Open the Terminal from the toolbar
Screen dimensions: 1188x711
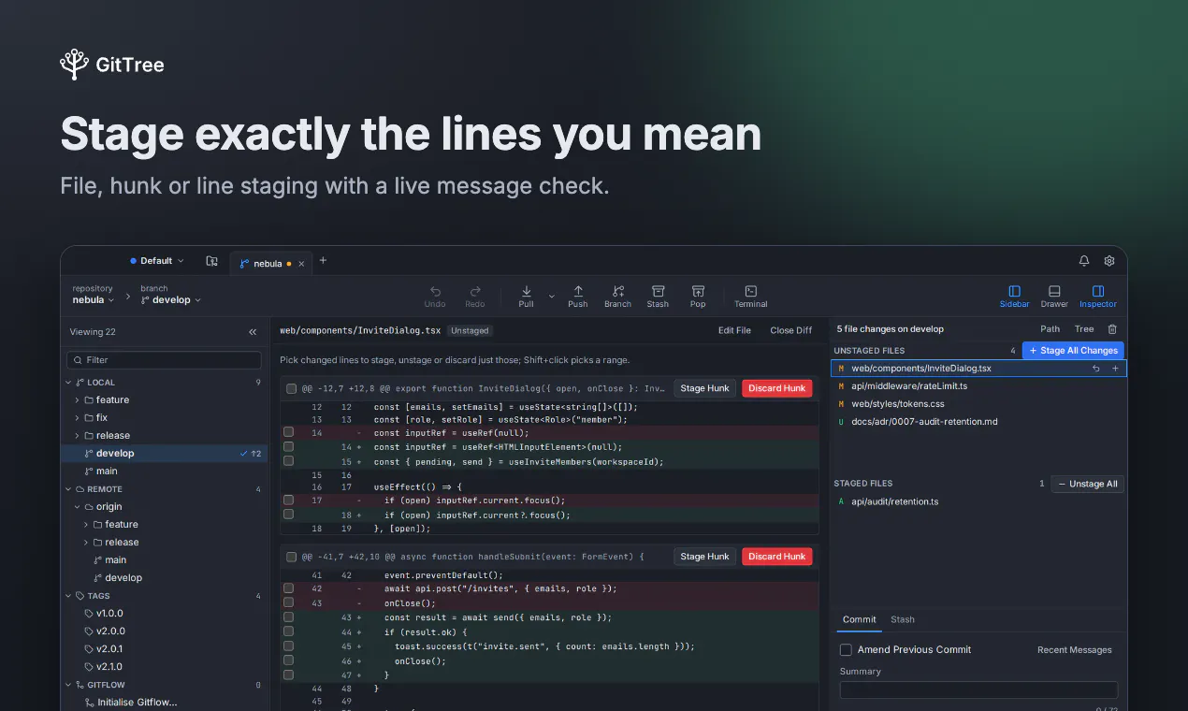750,296
